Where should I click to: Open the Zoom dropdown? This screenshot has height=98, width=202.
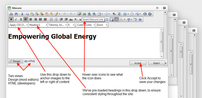pyautogui.click(x=102, y=25)
